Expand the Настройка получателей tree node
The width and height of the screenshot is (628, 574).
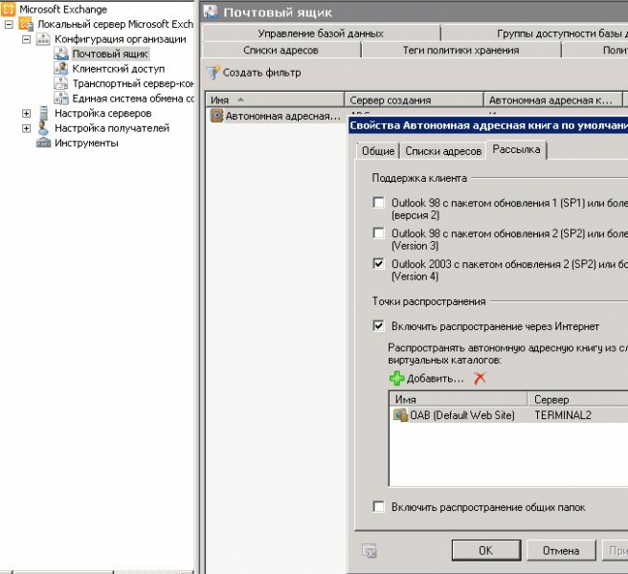point(27,128)
